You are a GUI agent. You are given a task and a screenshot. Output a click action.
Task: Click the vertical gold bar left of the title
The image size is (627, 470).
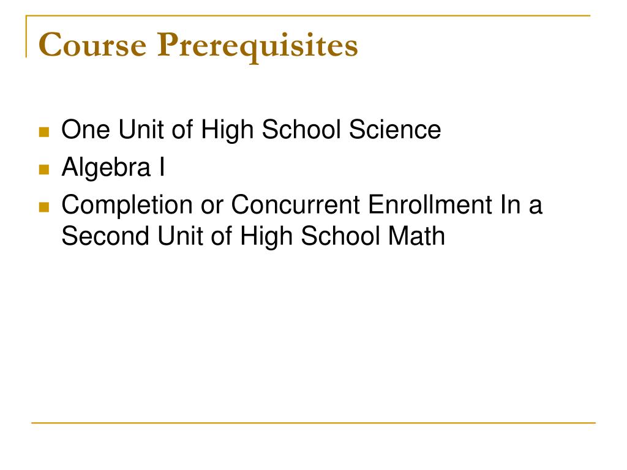(26, 37)
